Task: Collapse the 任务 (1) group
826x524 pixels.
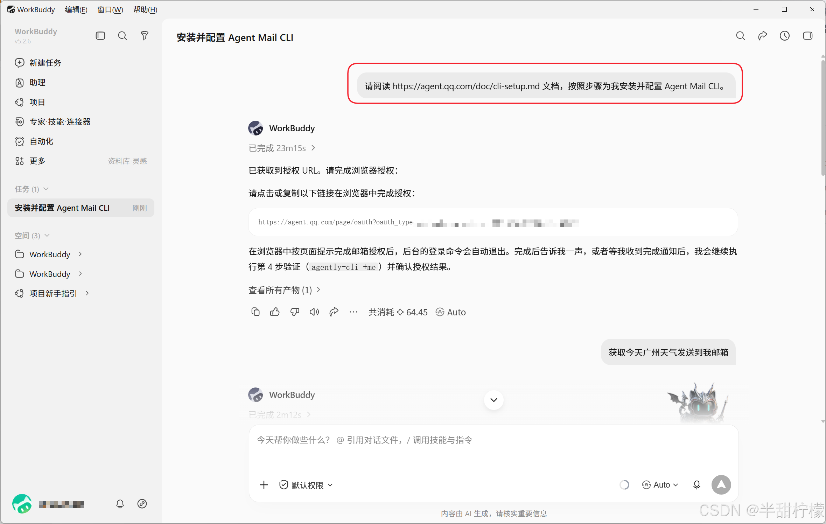Action: [31, 189]
